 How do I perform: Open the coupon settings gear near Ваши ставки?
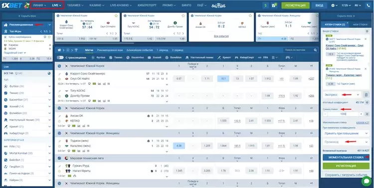click(367, 31)
